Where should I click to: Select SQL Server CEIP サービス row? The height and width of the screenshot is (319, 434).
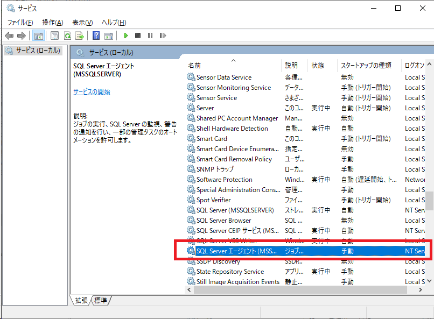(305, 231)
